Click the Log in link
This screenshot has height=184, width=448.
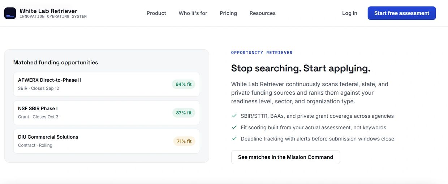click(x=350, y=13)
